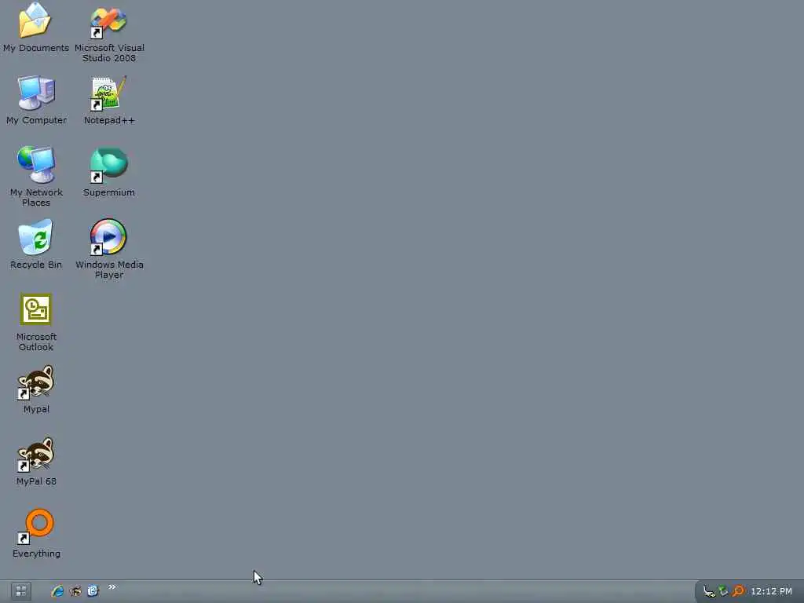804x603 pixels.
Task: Click the Safely Remove Hardware tray icon
Action: coord(709,592)
